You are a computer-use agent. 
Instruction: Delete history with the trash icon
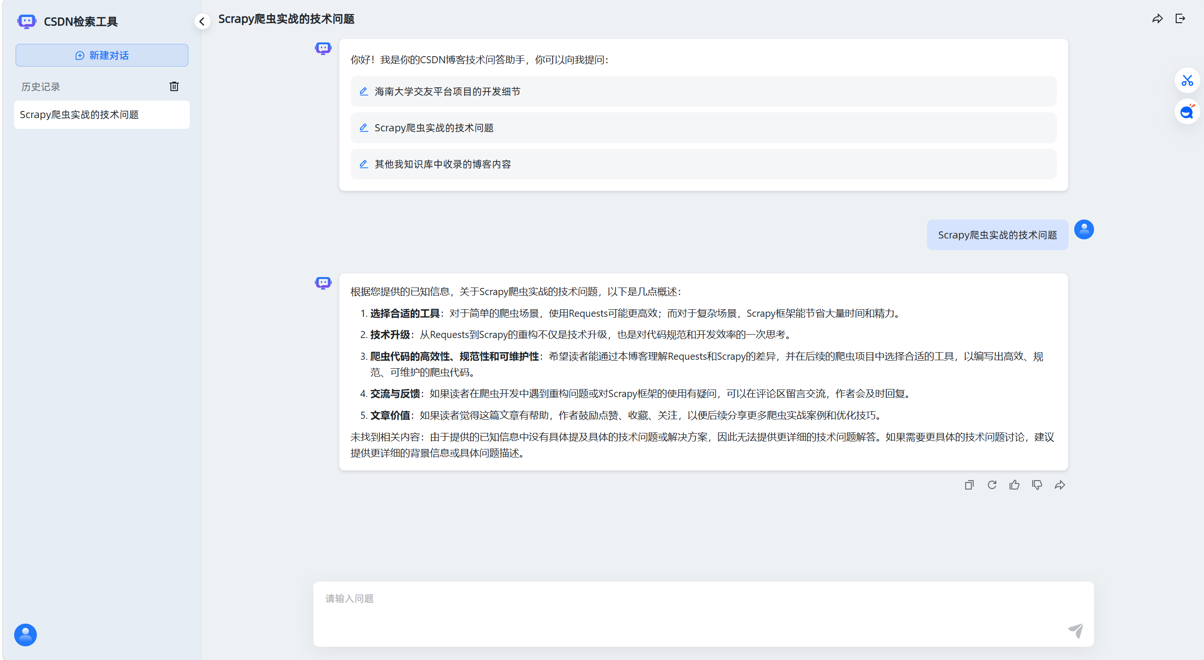[174, 86]
